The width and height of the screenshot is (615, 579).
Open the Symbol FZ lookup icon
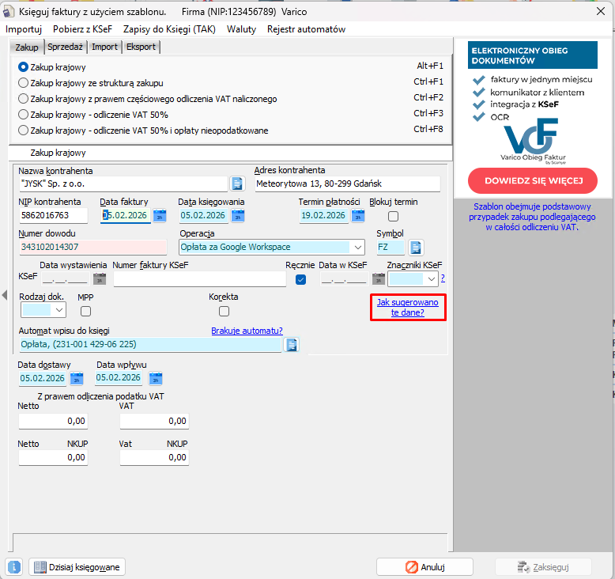(x=416, y=248)
